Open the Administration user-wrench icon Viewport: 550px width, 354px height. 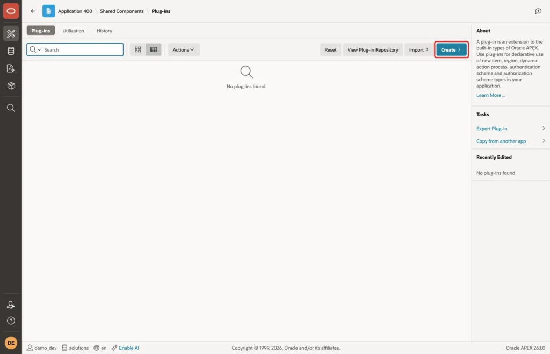(11, 305)
